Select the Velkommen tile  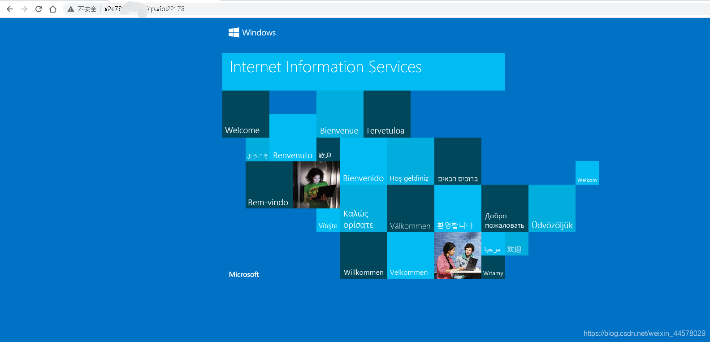[411, 255]
